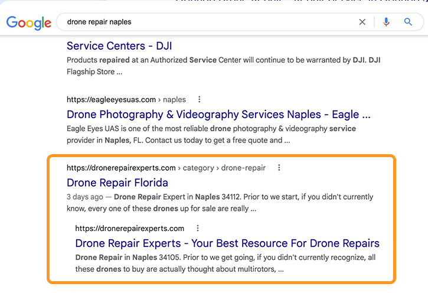Click the dronerepairexperts.com › category › drone-repair URL

(x=166, y=168)
